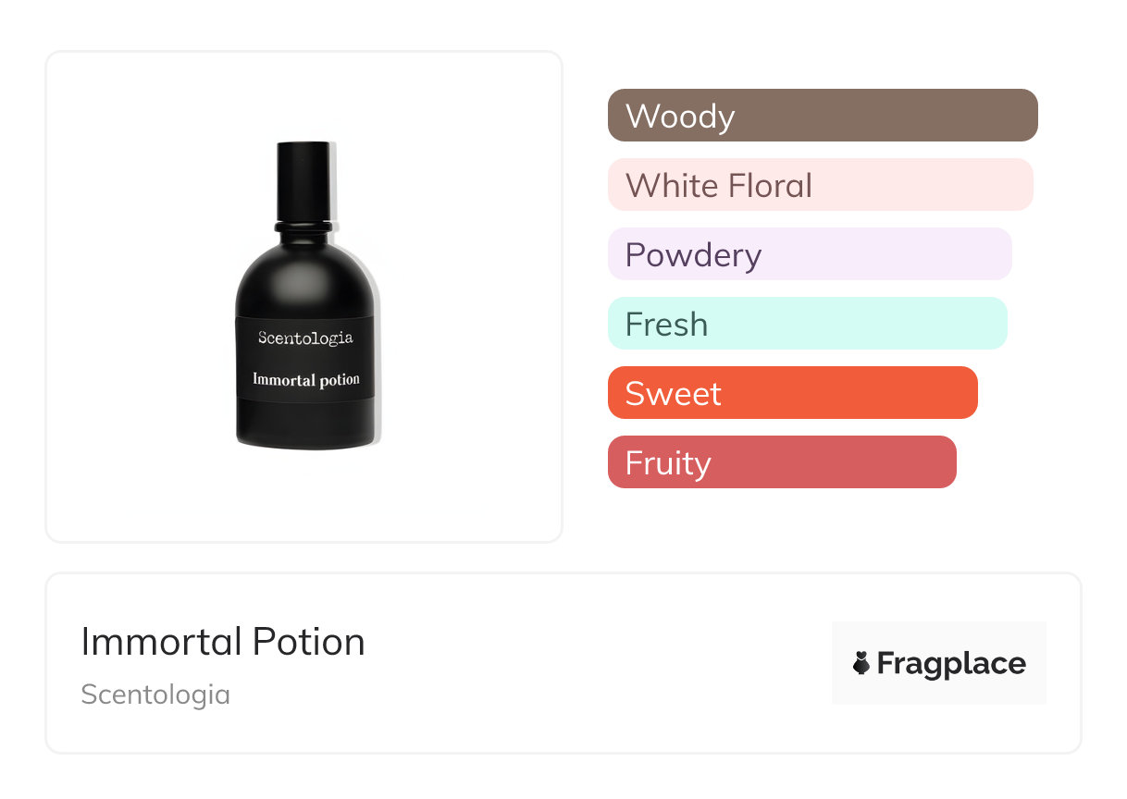Click the Powdery label text

[693, 255]
